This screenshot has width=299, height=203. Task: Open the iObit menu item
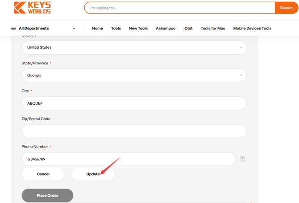pyautogui.click(x=188, y=28)
